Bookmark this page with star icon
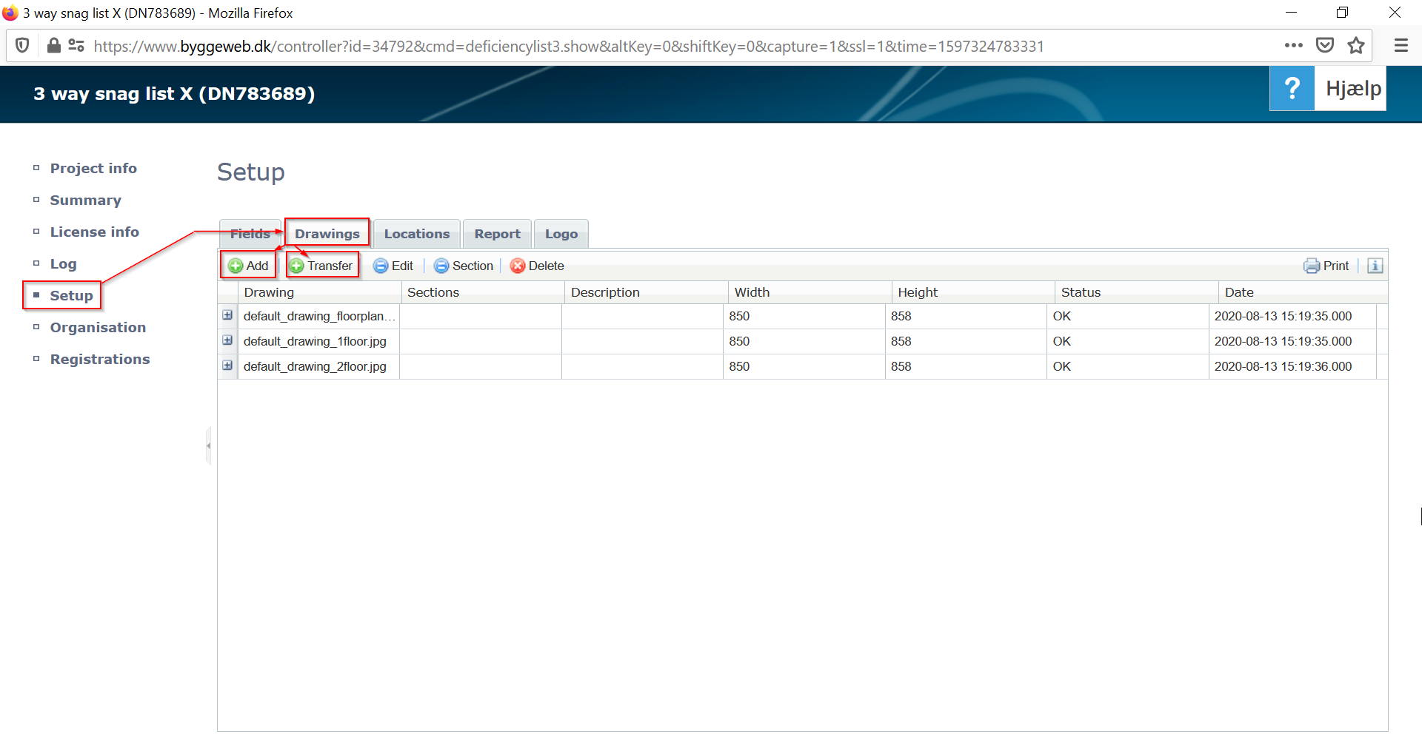The height and width of the screenshot is (754, 1422). point(1356,46)
